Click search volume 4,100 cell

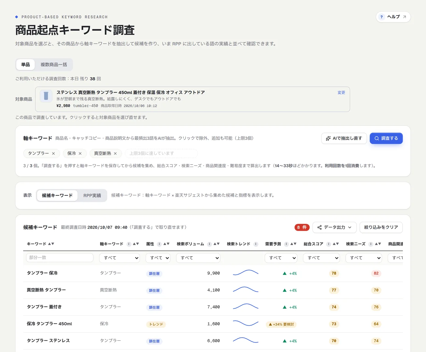pos(214,290)
